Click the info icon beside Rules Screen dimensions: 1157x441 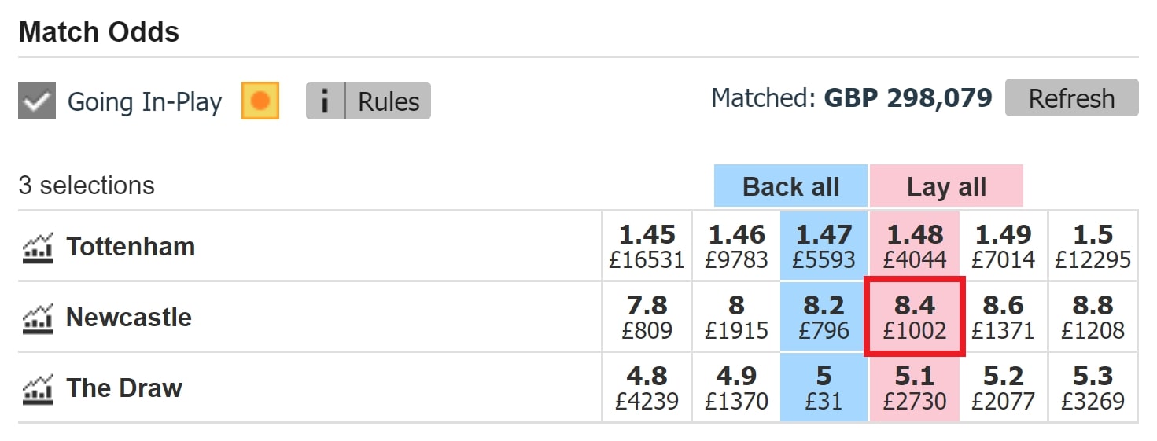coord(325,101)
